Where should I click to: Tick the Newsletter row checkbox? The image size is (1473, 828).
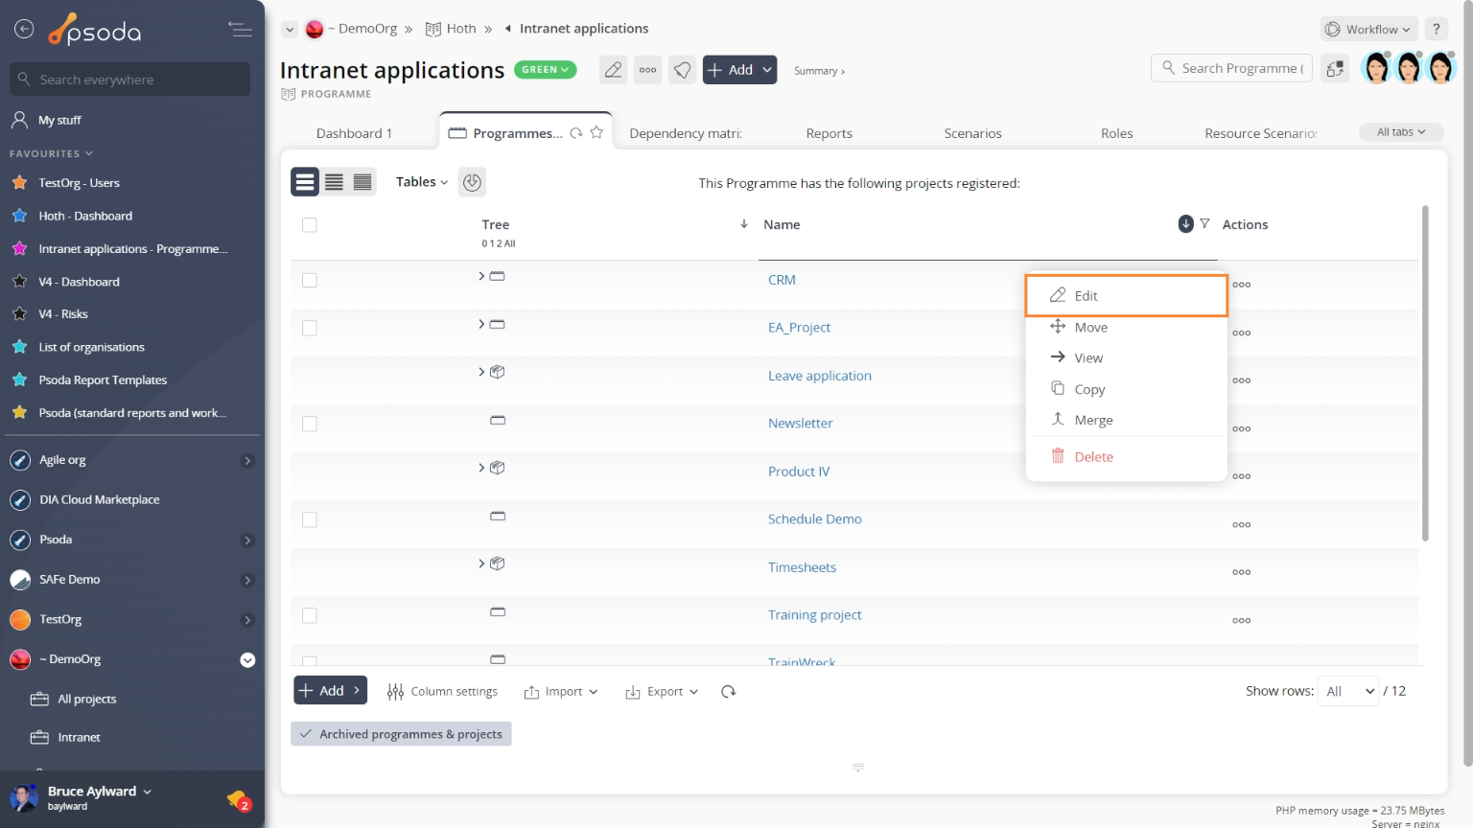pos(309,424)
